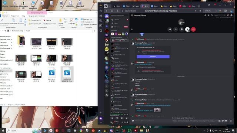
Task: Open YouTube link in latest chat message
Action: [x=153, y=106]
